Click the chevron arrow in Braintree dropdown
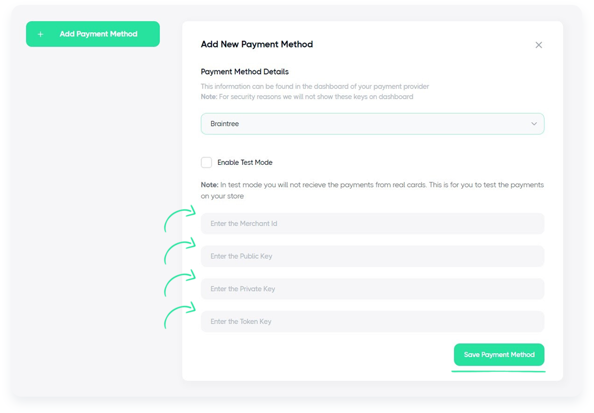Image resolution: width=594 pixels, height=413 pixels. point(534,124)
